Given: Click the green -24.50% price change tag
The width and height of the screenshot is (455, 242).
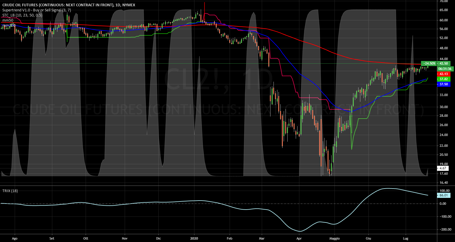Looking at the screenshot, I should [429, 63].
